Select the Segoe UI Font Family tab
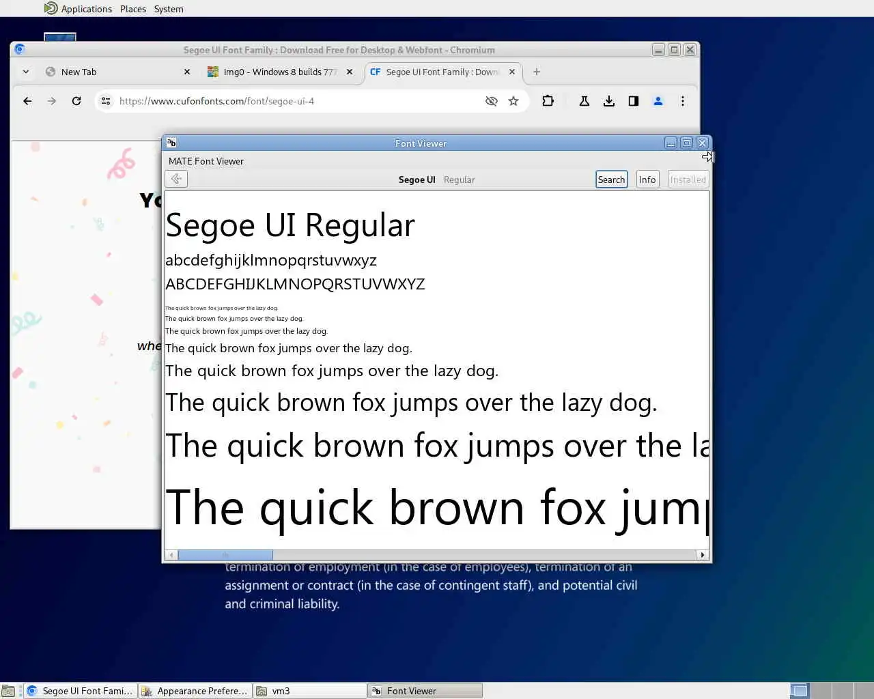Viewport: 874px width, 699px height. pos(442,72)
